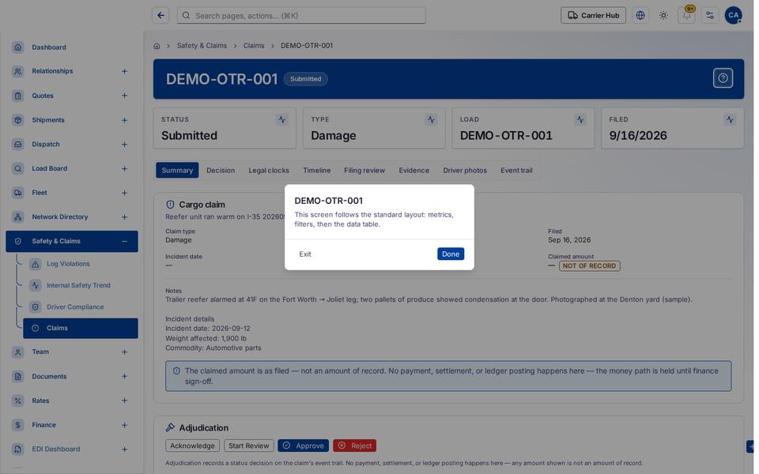Open the Driver photos tab
This screenshot has width=759, height=474.
pyautogui.click(x=465, y=171)
